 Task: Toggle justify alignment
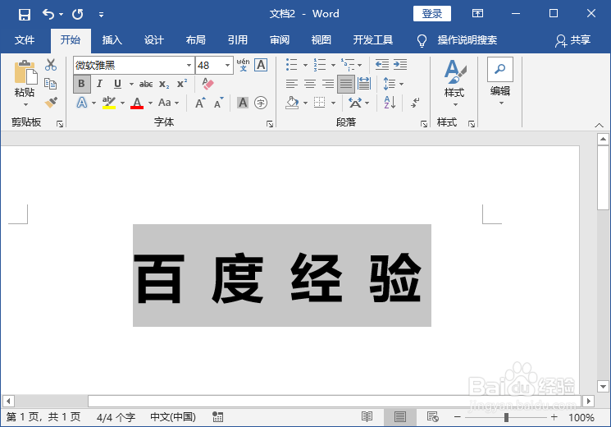pos(346,84)
